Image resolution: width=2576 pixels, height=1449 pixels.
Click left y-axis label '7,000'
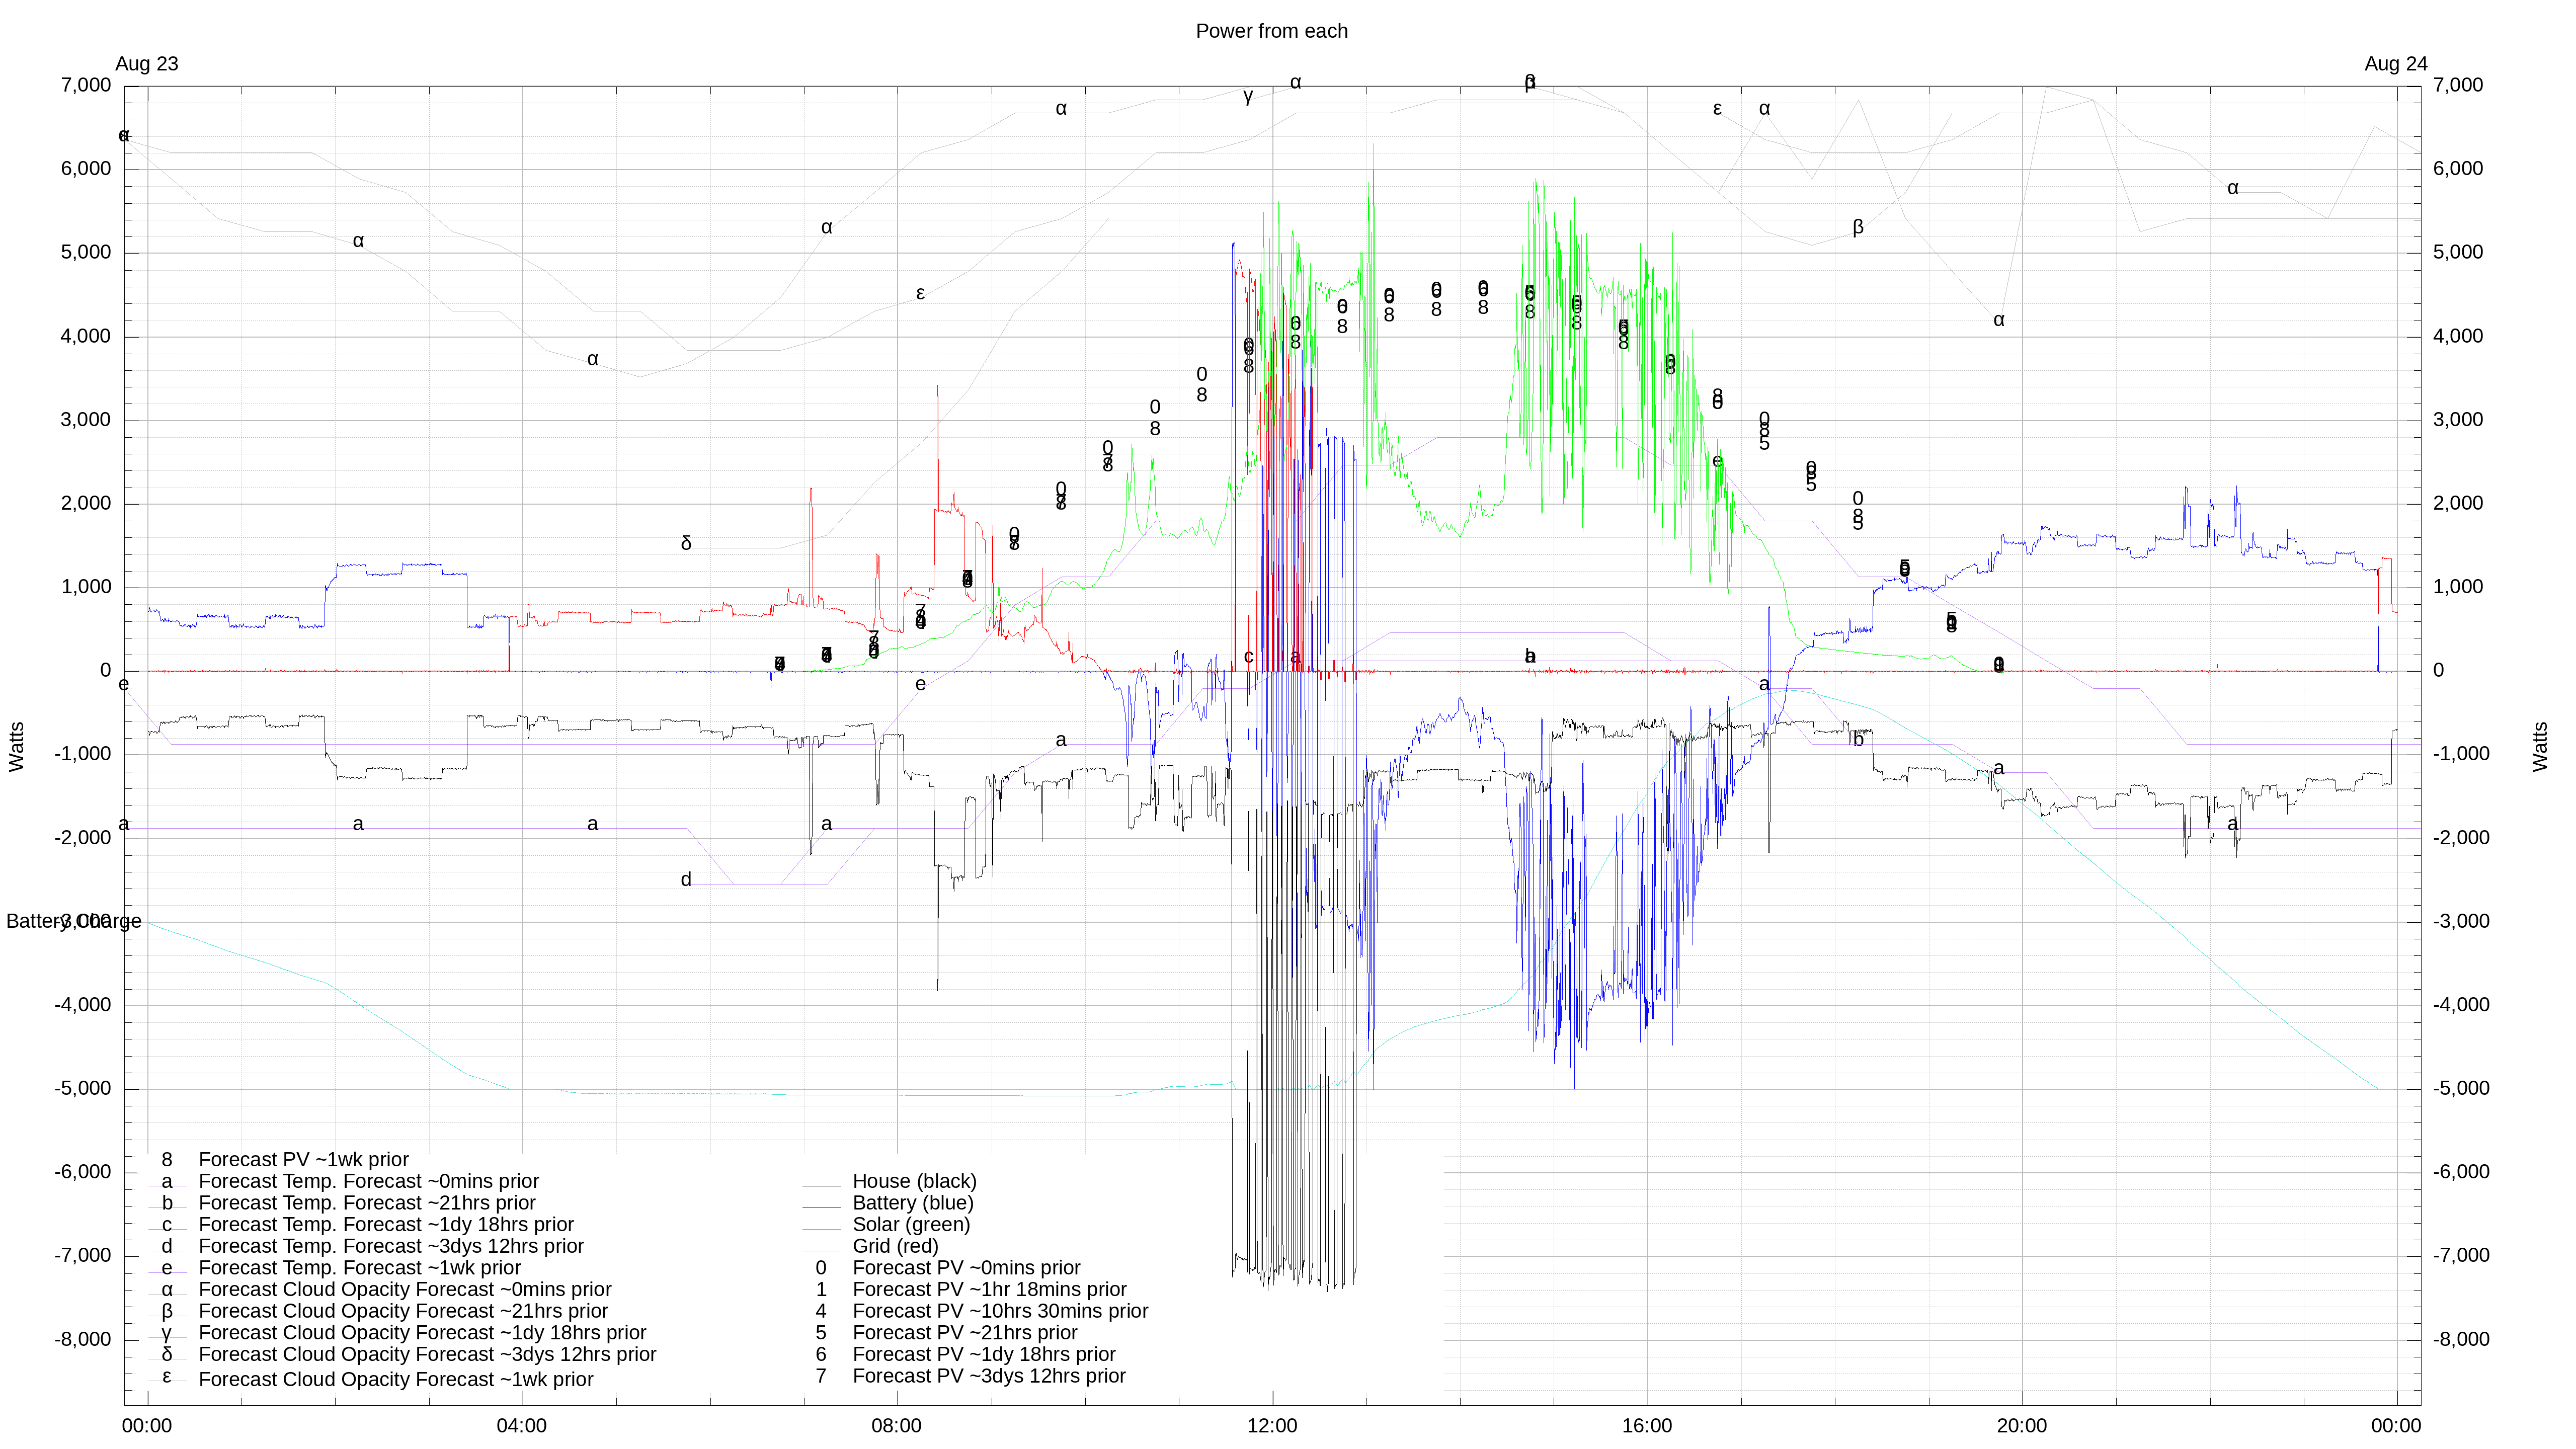pos(86,85)
